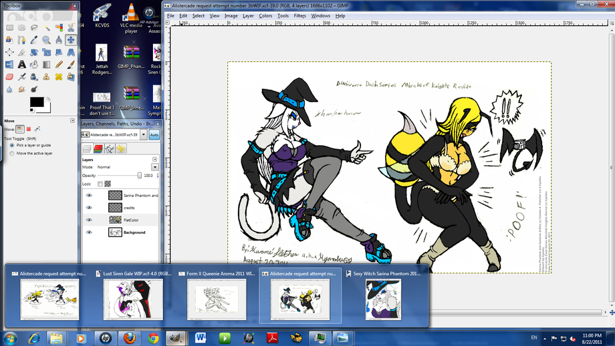Open the Colors menu
Image resolution: width=615 pixels, height=346 pixels.
pos(265,15)
